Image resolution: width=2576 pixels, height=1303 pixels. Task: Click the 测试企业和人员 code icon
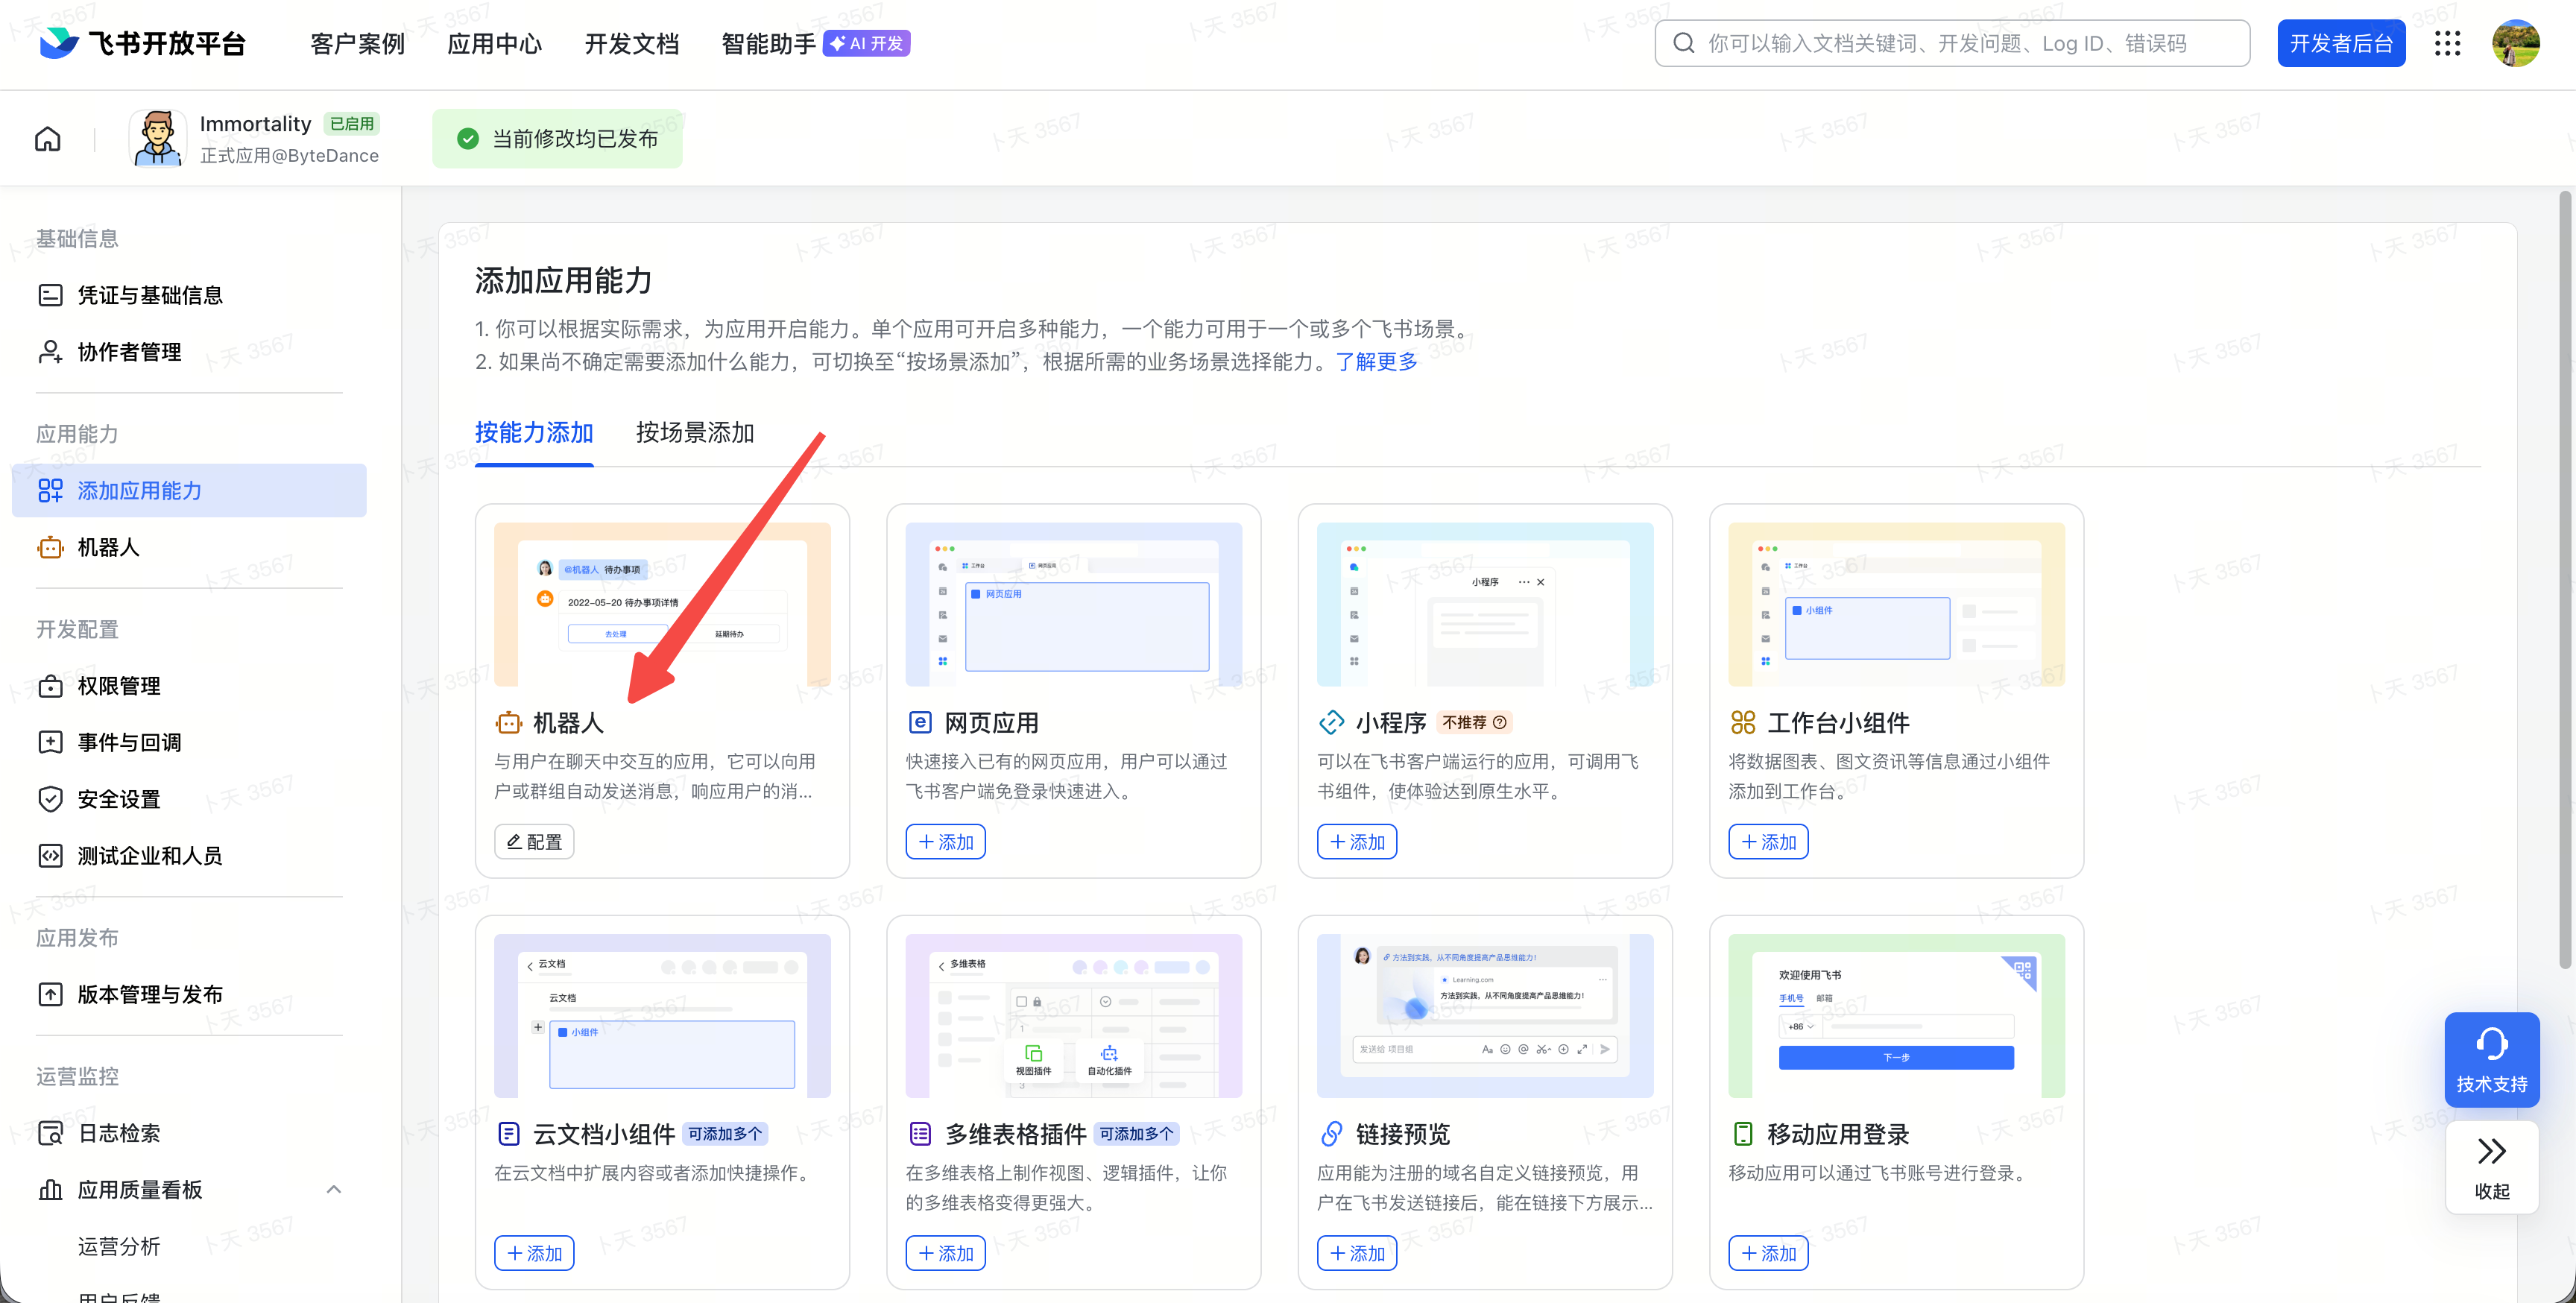click(50, 856)
